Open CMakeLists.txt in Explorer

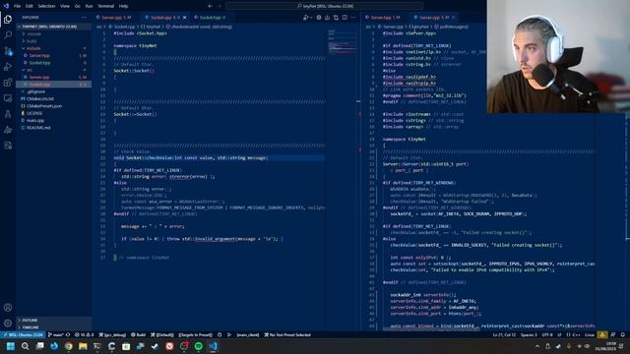pyautogui.click(x=53, y=98)
